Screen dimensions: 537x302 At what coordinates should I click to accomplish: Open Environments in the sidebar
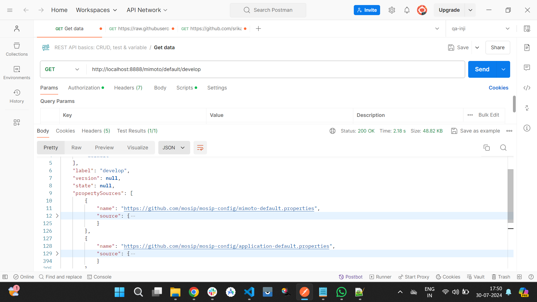point(17,73)
